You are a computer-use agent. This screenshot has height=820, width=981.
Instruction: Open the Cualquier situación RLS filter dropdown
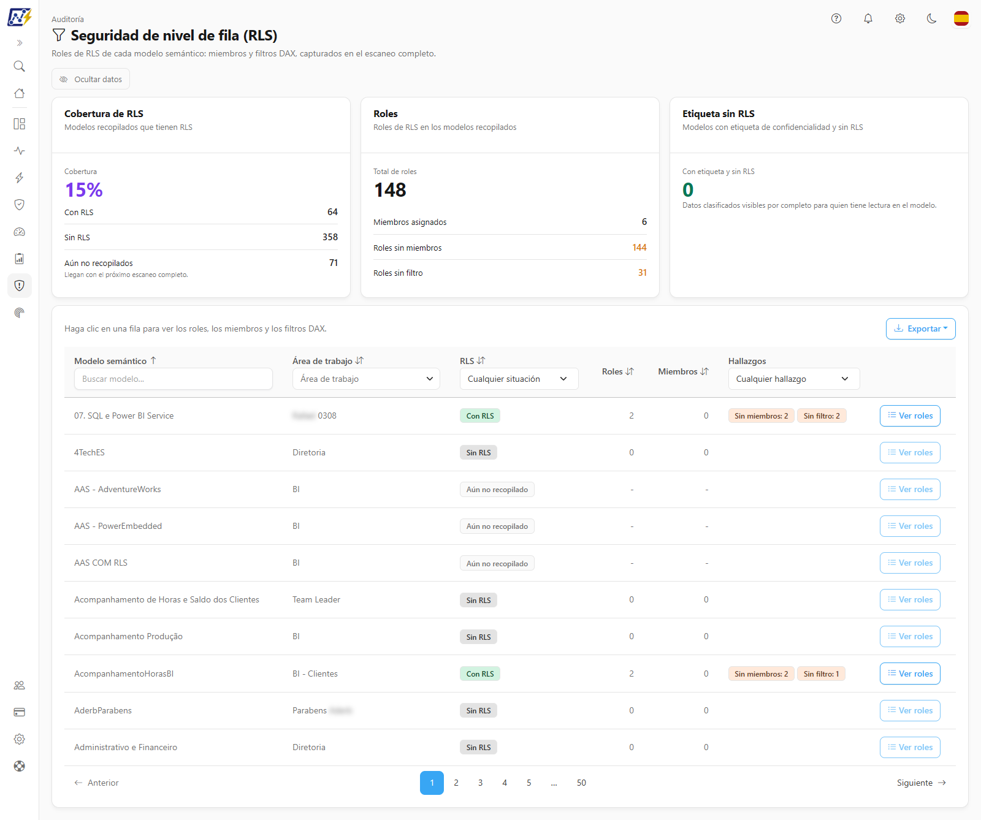click(x=519, y=379)
